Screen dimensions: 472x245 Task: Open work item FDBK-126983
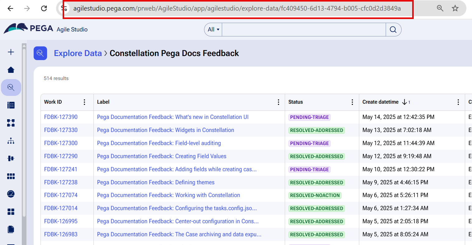coord(61,234)
